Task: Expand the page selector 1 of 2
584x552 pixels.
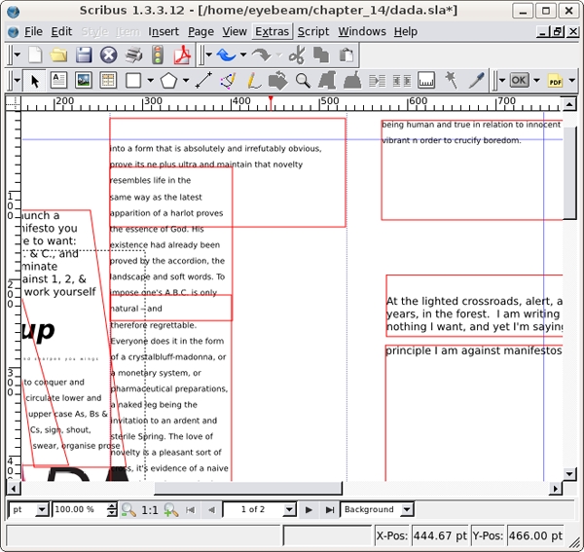Action: tap(289, 509)
